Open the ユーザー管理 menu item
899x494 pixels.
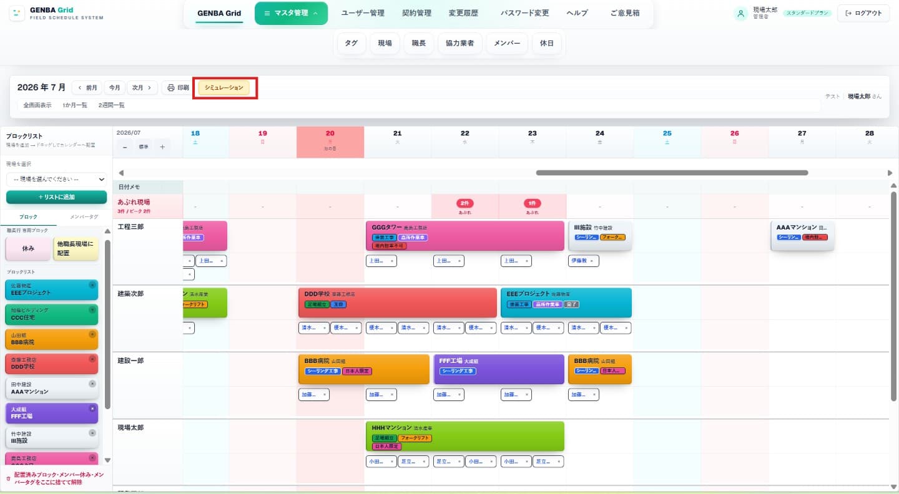363,13
